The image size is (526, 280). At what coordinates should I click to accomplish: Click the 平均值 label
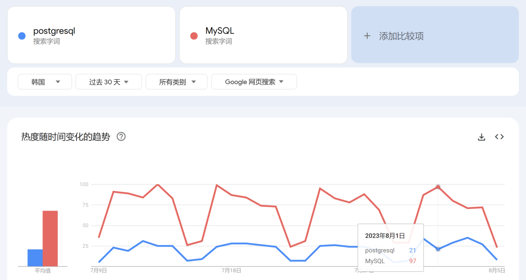click(x=42, y=271)
